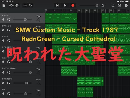Viewport: 130px width, 98px height.
Task: Open the speech-bubble browser icon
Action: click(17, 5)
